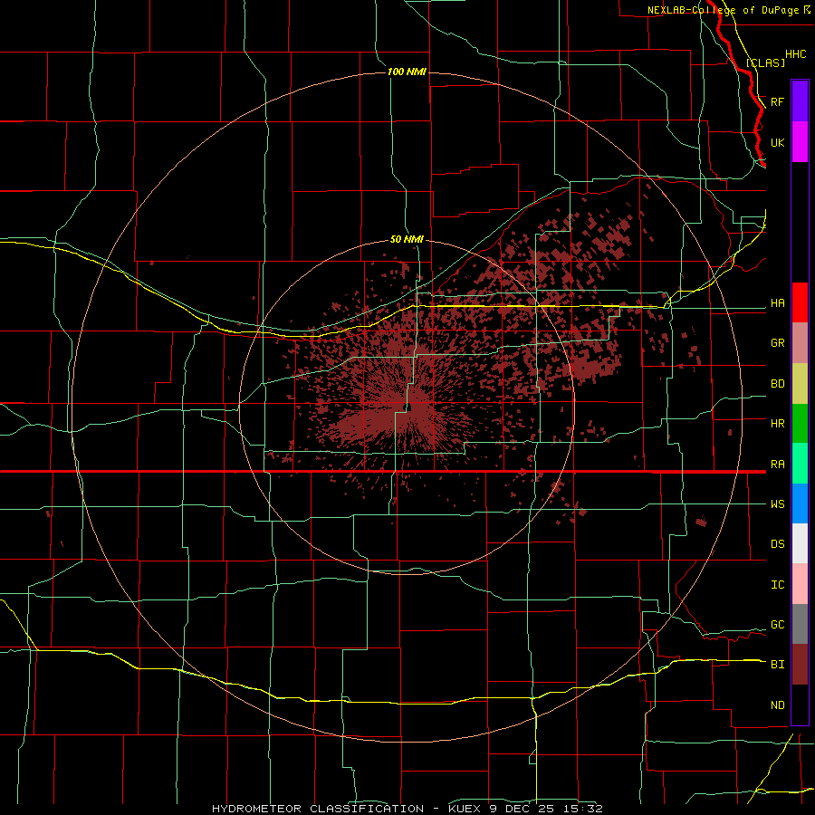Click the GR legend label

tap(778, 343)
